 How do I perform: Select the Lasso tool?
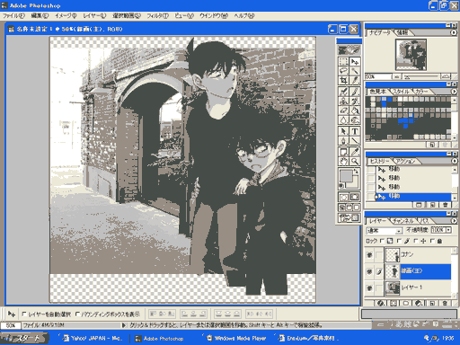coord(343,71)
